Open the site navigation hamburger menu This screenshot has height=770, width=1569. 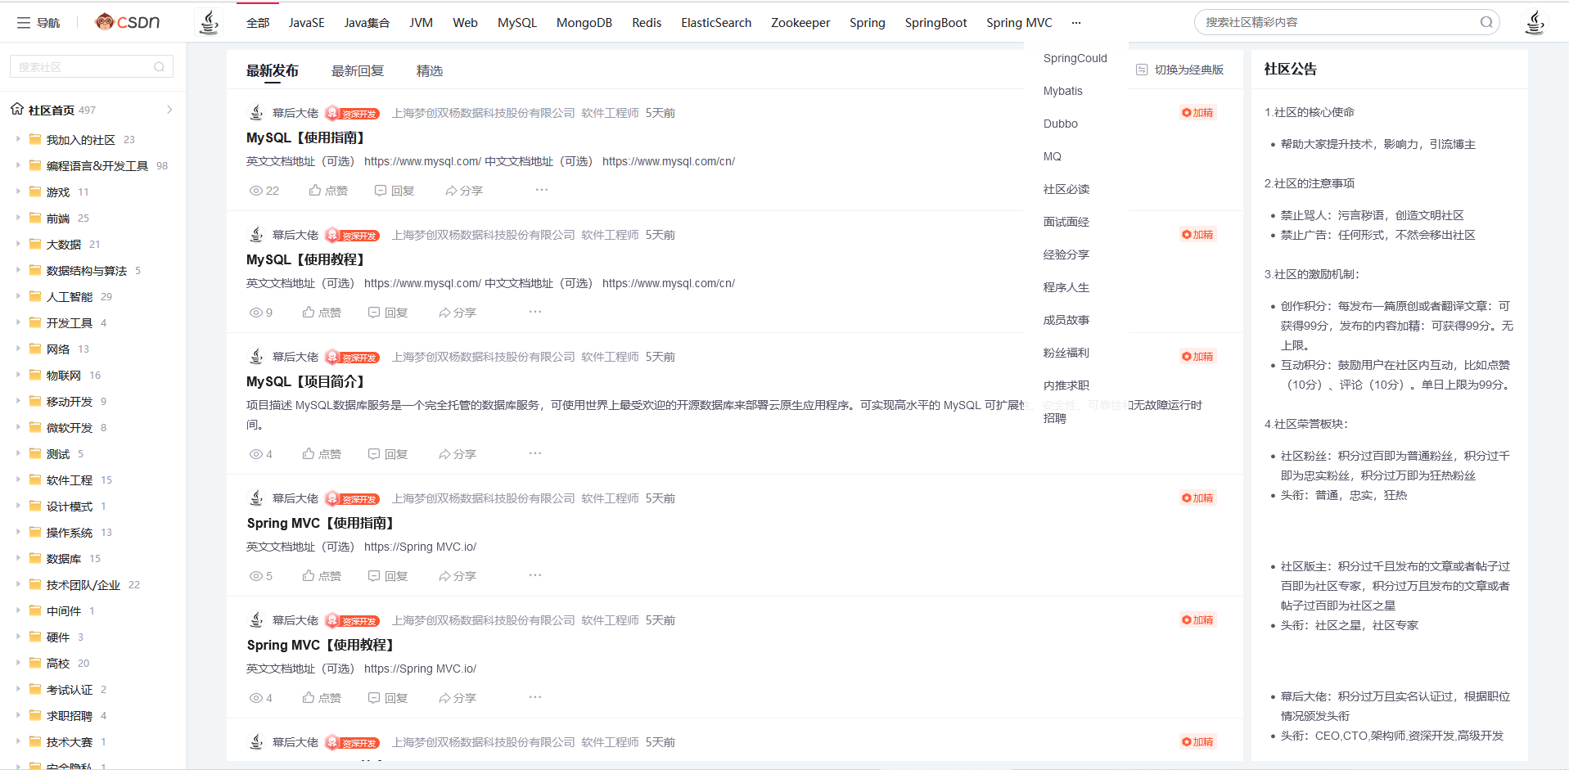22,22
